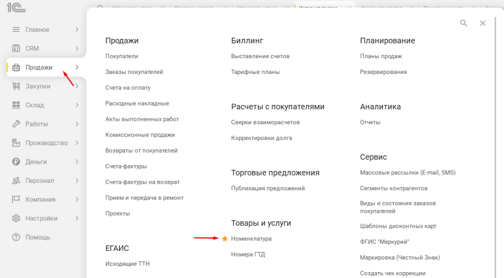The width and height of the screenshot is (504, 278).
Task: Open Публикация предложений
Action: point(268,188)
